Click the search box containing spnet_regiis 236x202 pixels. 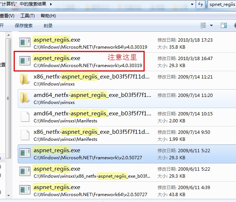[x=222, y=4]
